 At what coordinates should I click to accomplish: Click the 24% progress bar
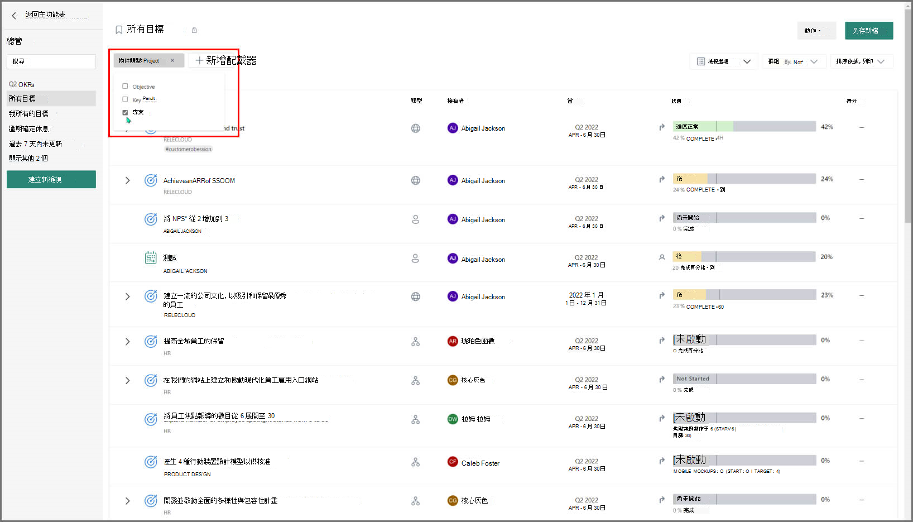[744, 179]
